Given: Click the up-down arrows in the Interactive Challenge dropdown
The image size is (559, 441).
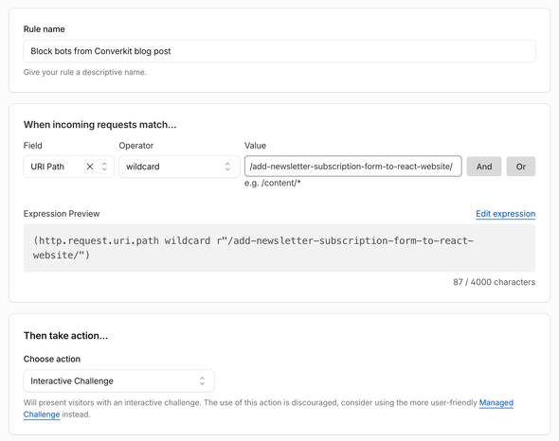Looking at the screenshot, I should tap(202, 380).
